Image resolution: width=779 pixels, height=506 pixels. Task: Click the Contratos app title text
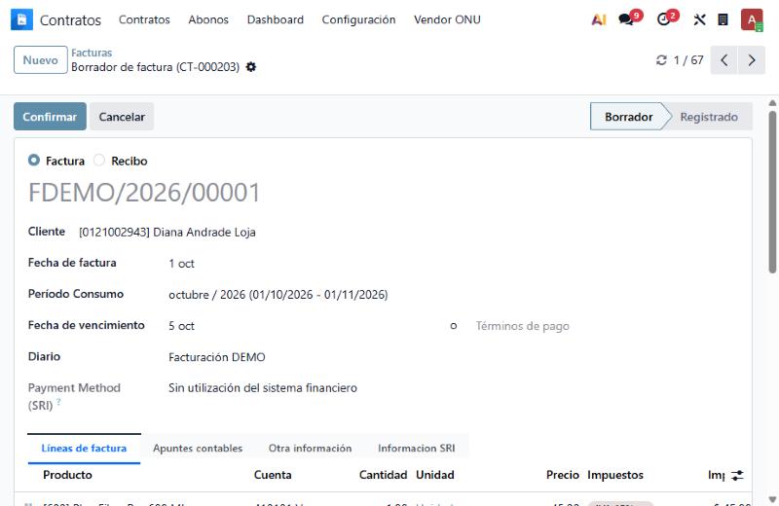click(70, 20)
